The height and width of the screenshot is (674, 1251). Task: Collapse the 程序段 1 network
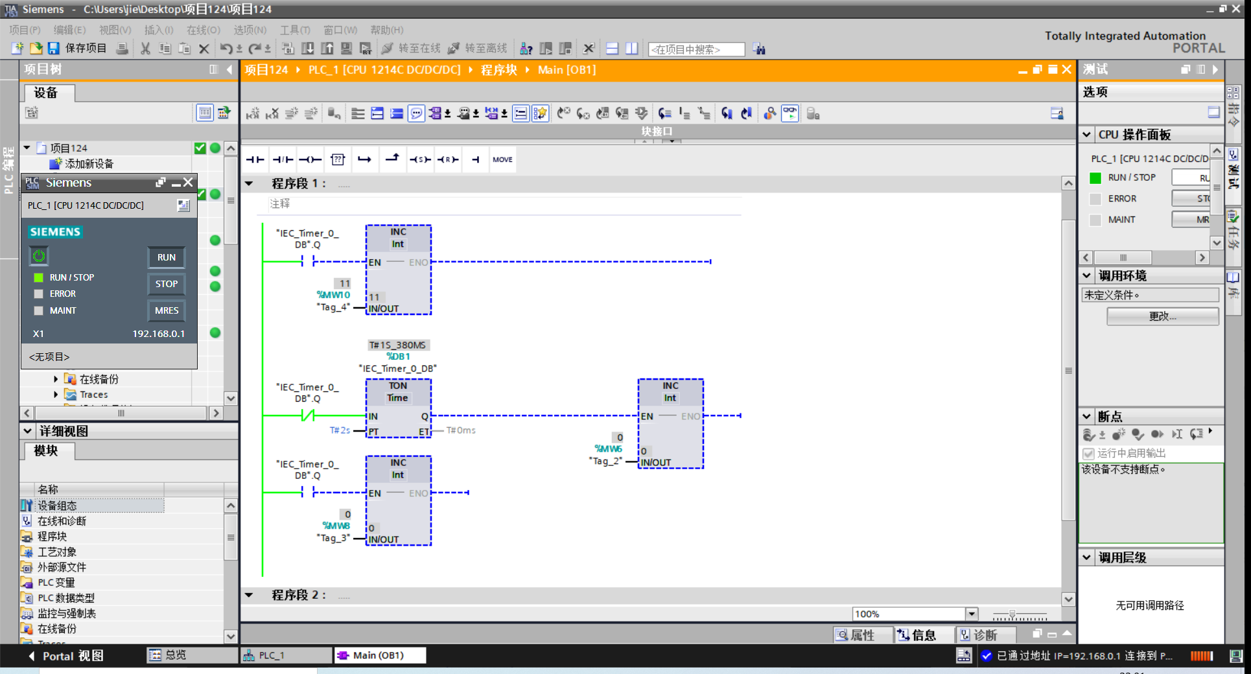tap(249, 183)
